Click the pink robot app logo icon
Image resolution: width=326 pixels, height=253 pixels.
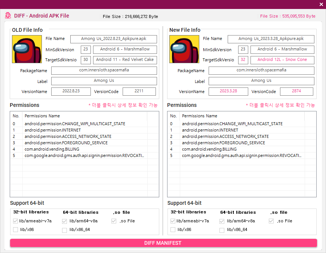[x=8, y=15]
